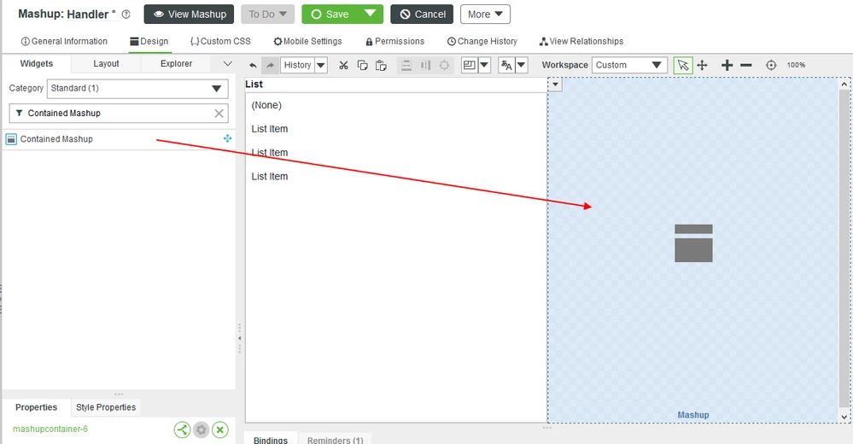Screen dimensions: 853x444
Task: Click the View Mashup button
Action: 189,15
